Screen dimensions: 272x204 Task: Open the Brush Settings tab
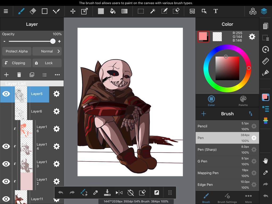click(x=227, y=198)
